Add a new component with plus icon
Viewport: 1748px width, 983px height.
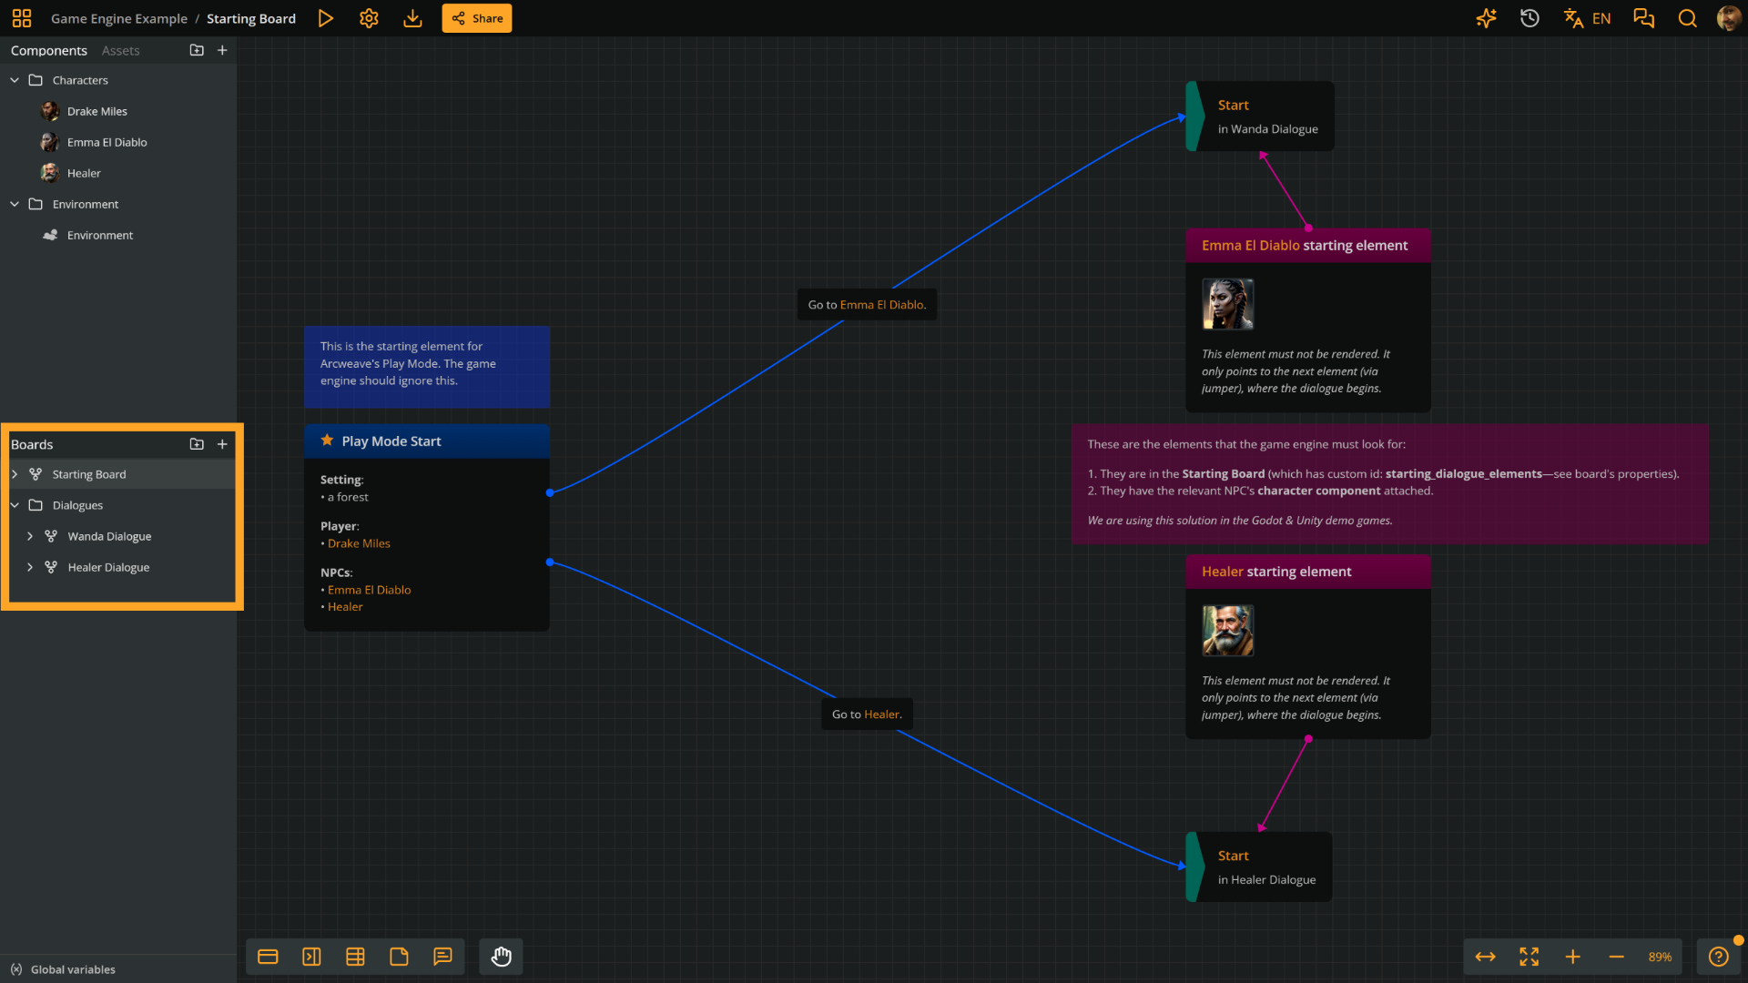[222, 50]
